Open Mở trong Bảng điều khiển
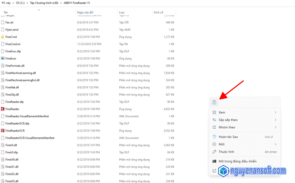 pyautogui.click(x=237, y=161)
